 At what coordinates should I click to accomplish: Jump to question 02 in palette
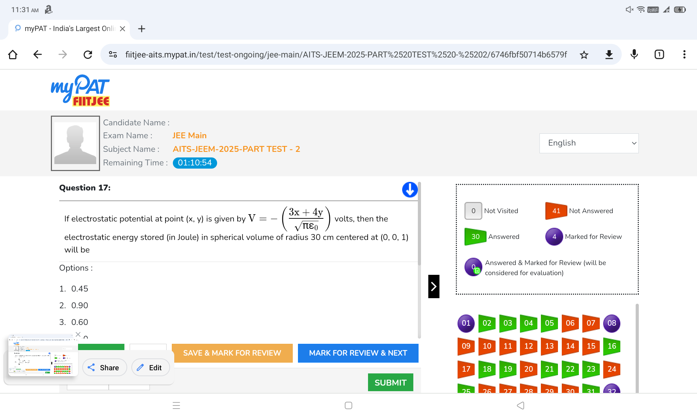(x=487, y=323)
